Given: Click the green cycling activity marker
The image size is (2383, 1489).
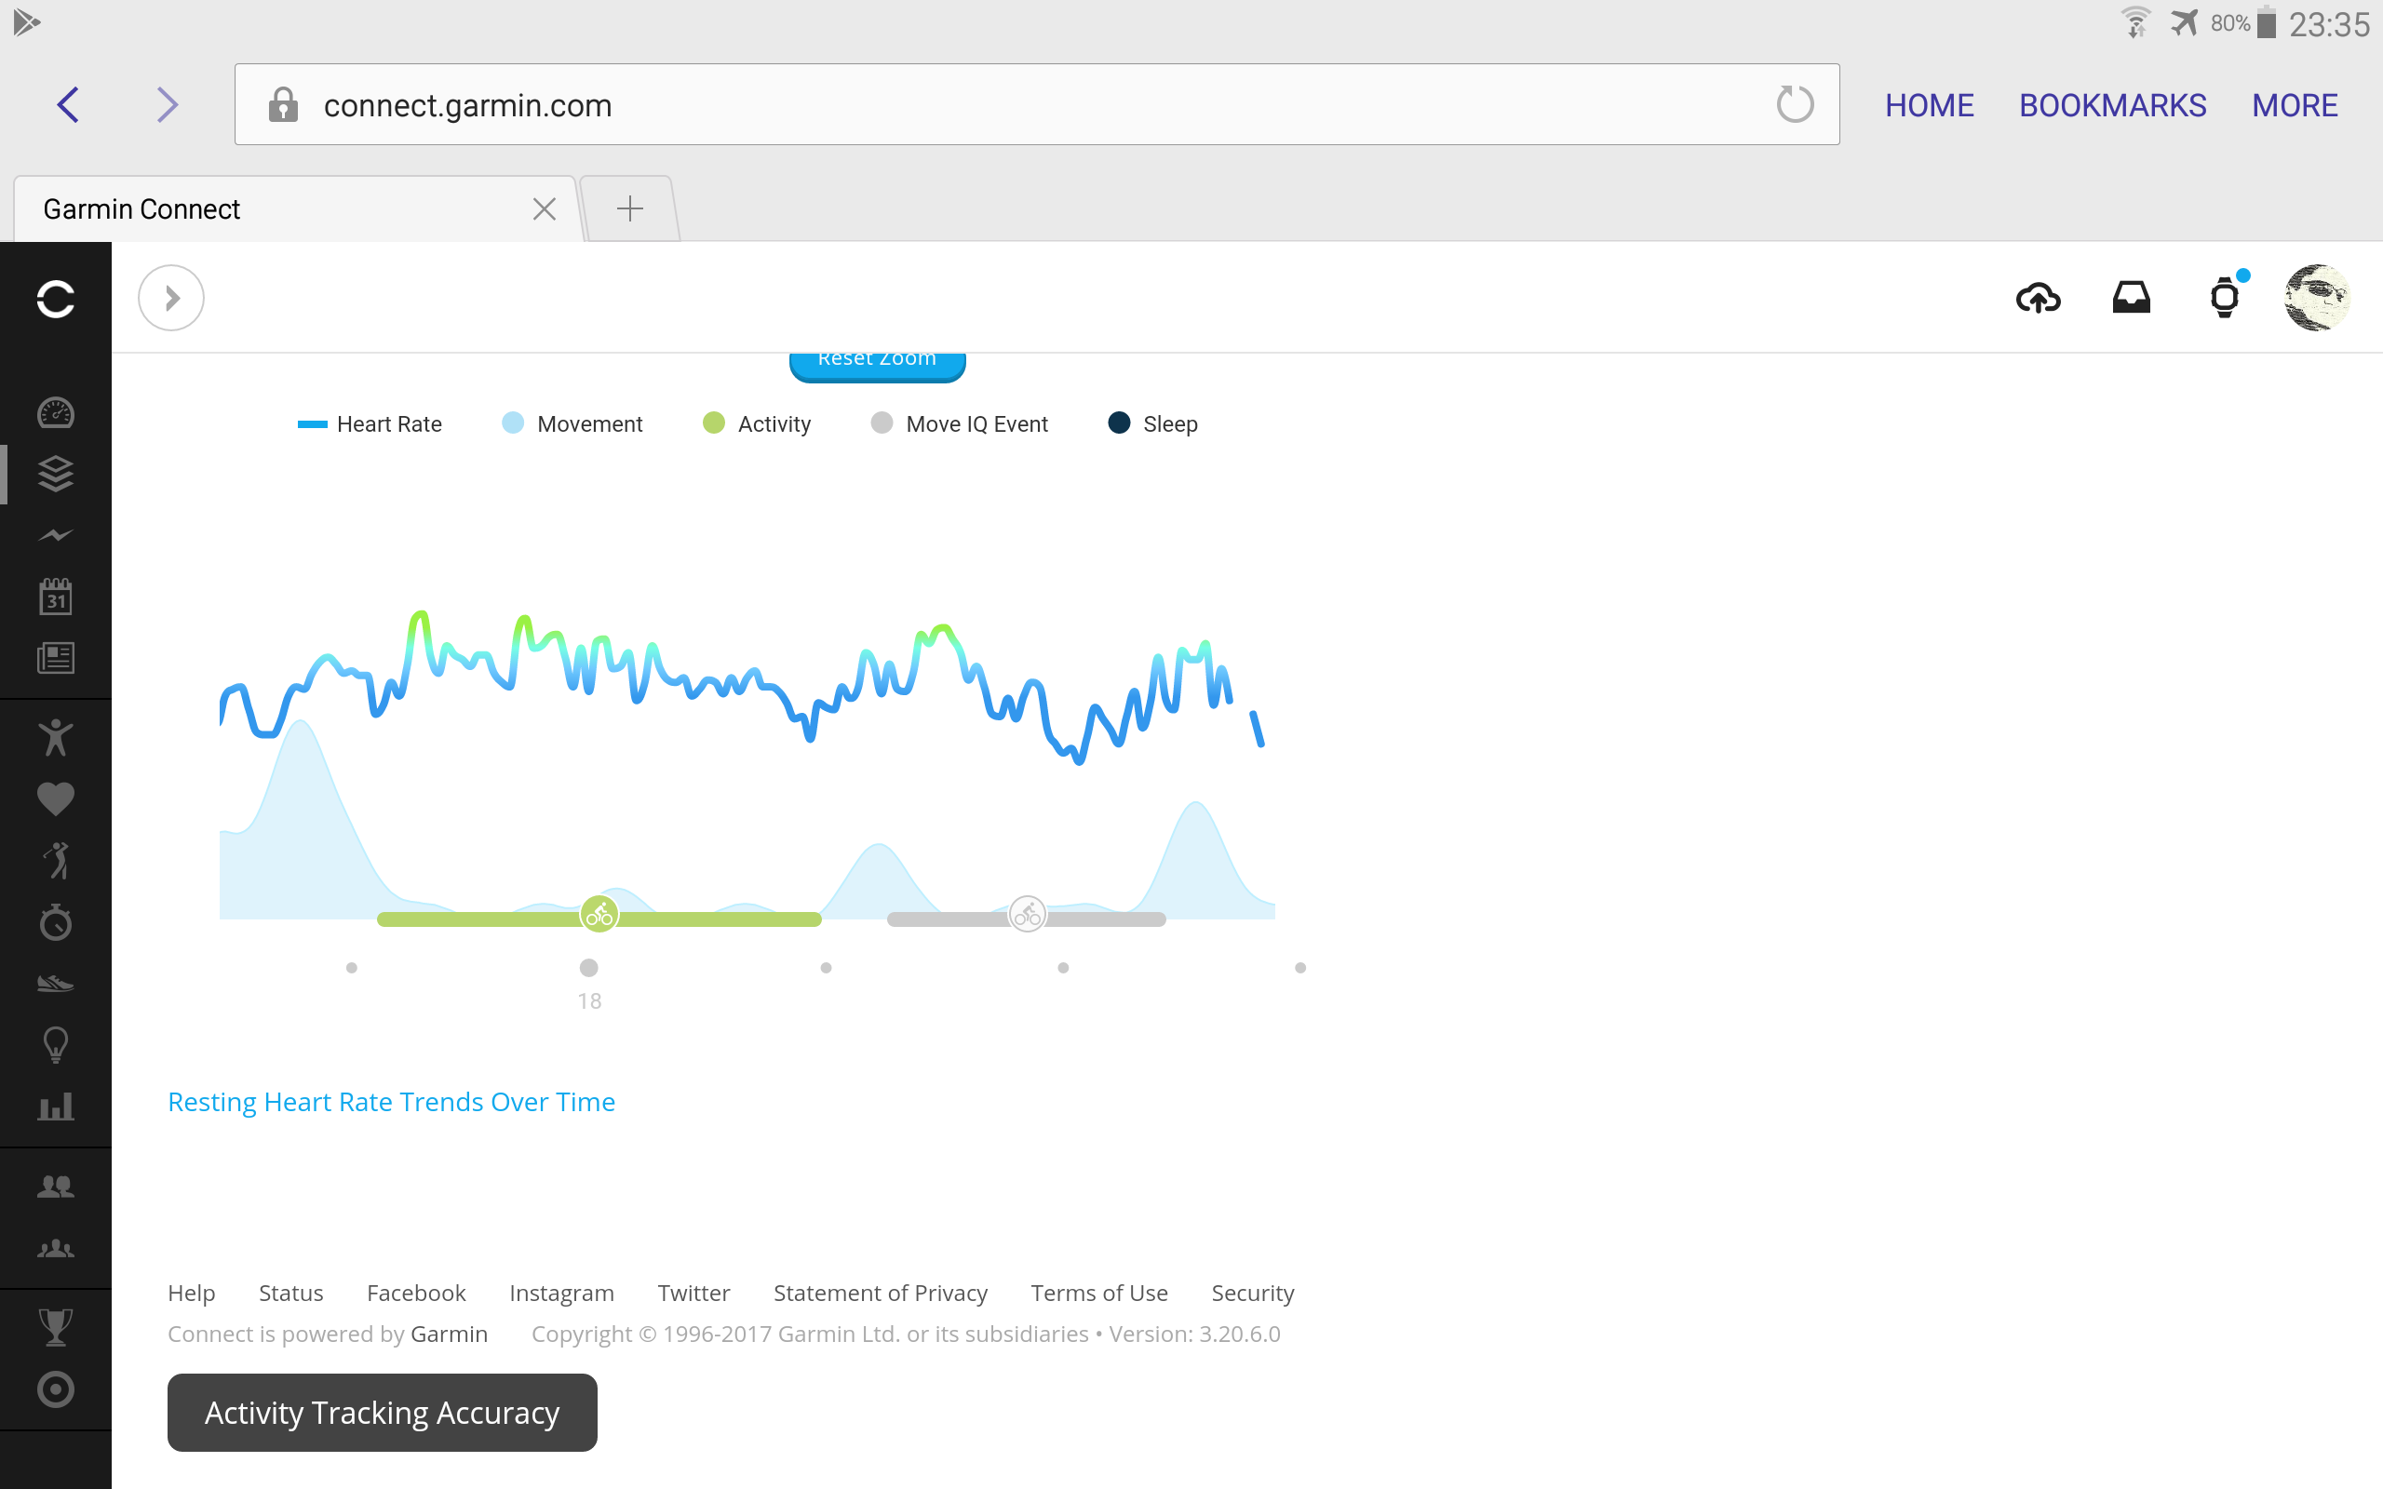Looking at the screenshot, I should (599, 914).
